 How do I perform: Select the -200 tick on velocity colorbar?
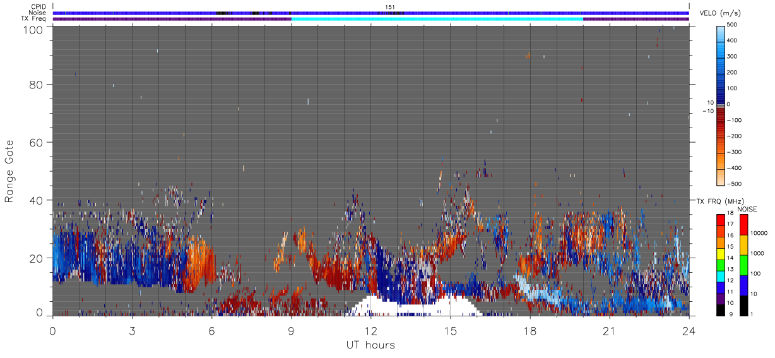coord(734,136)
